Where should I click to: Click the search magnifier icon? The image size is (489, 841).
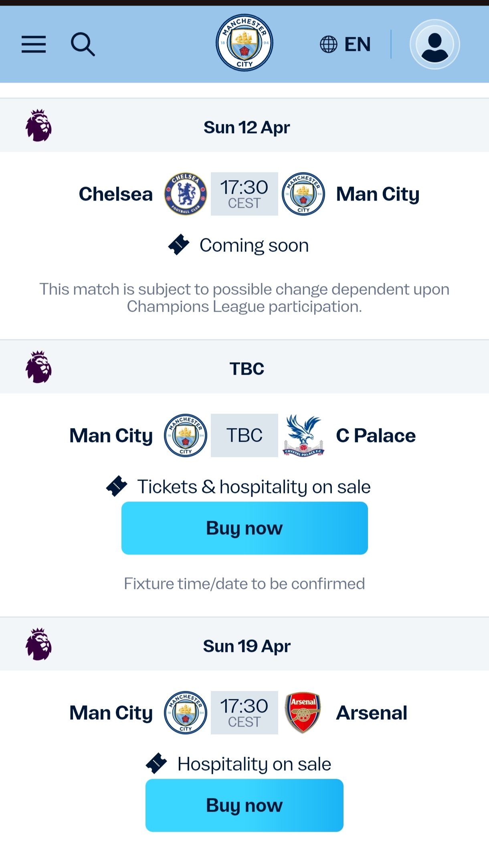click(83, 44)
